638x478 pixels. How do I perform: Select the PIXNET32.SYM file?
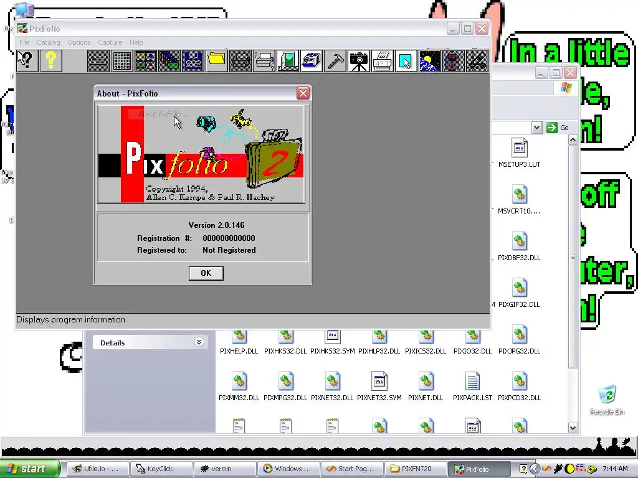click(x=379, y=387)
